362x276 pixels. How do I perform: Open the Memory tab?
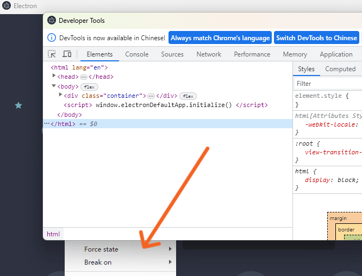coord(295,54)
